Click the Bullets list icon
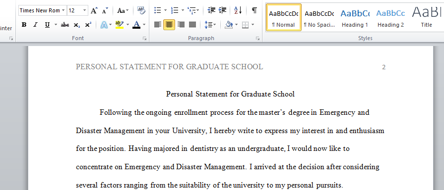The width and height of the screenshot is (444, 190). pos(157,11)
